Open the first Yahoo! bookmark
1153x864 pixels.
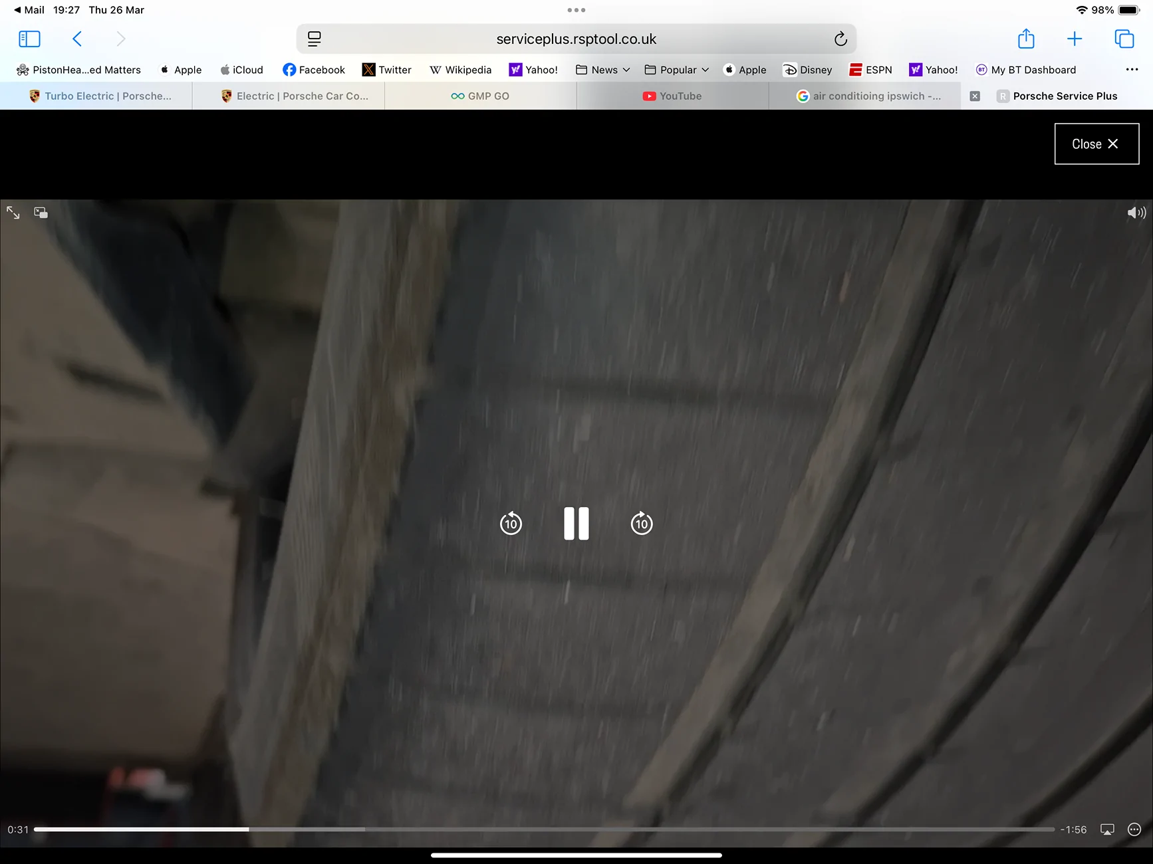(533, 70)
